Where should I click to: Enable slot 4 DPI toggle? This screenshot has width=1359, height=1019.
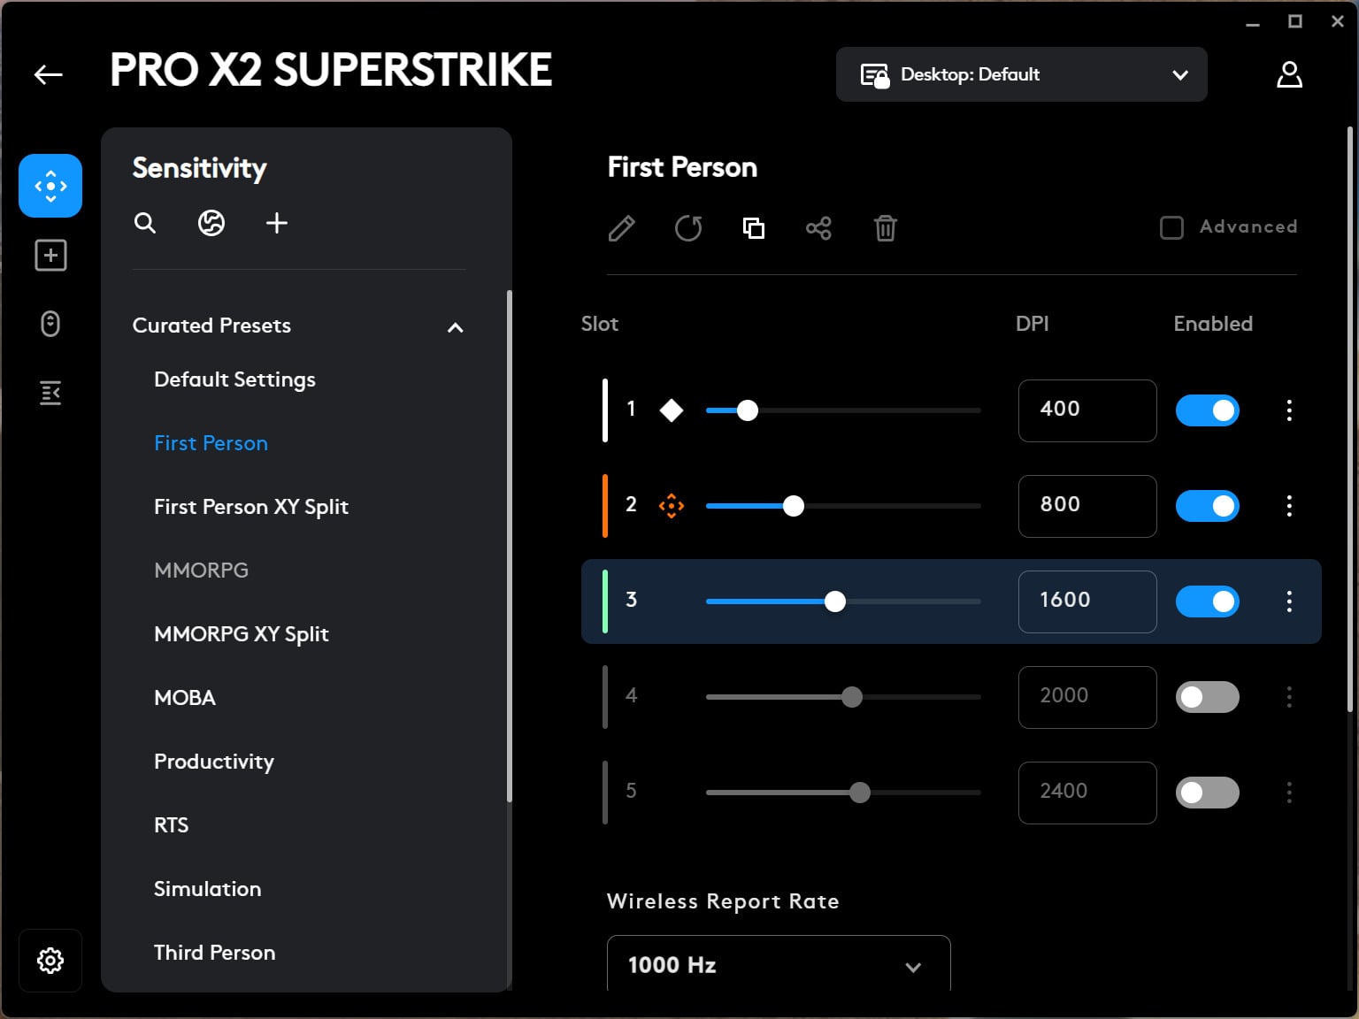click(x=1208, y=697)
